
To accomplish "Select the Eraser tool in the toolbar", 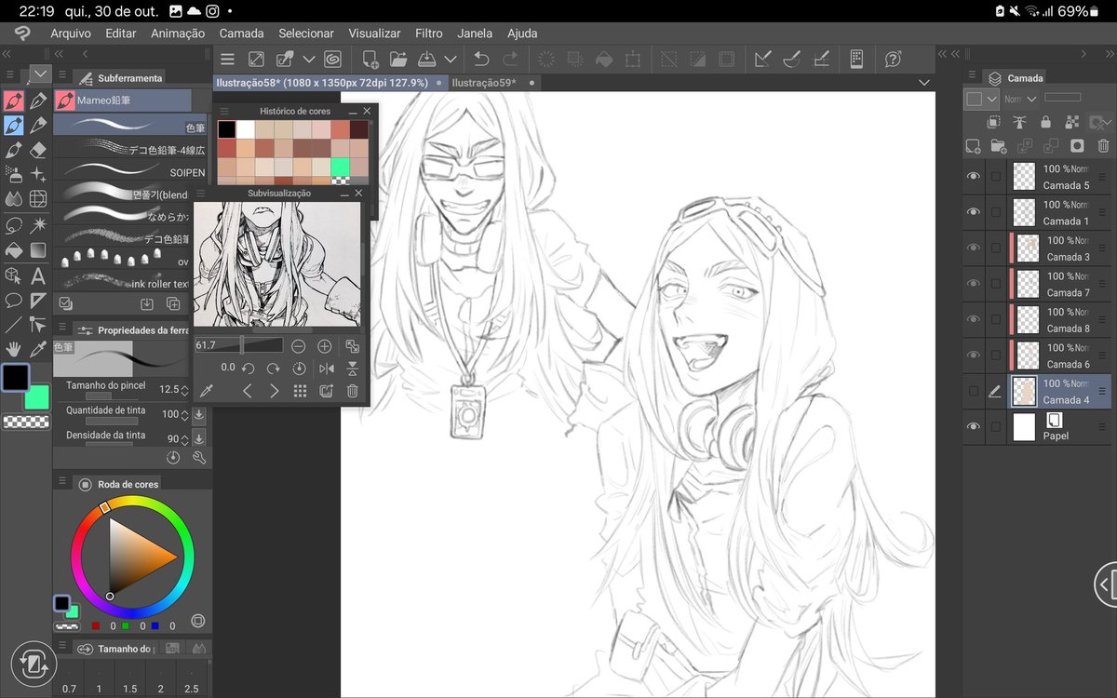I will (38, 149).
